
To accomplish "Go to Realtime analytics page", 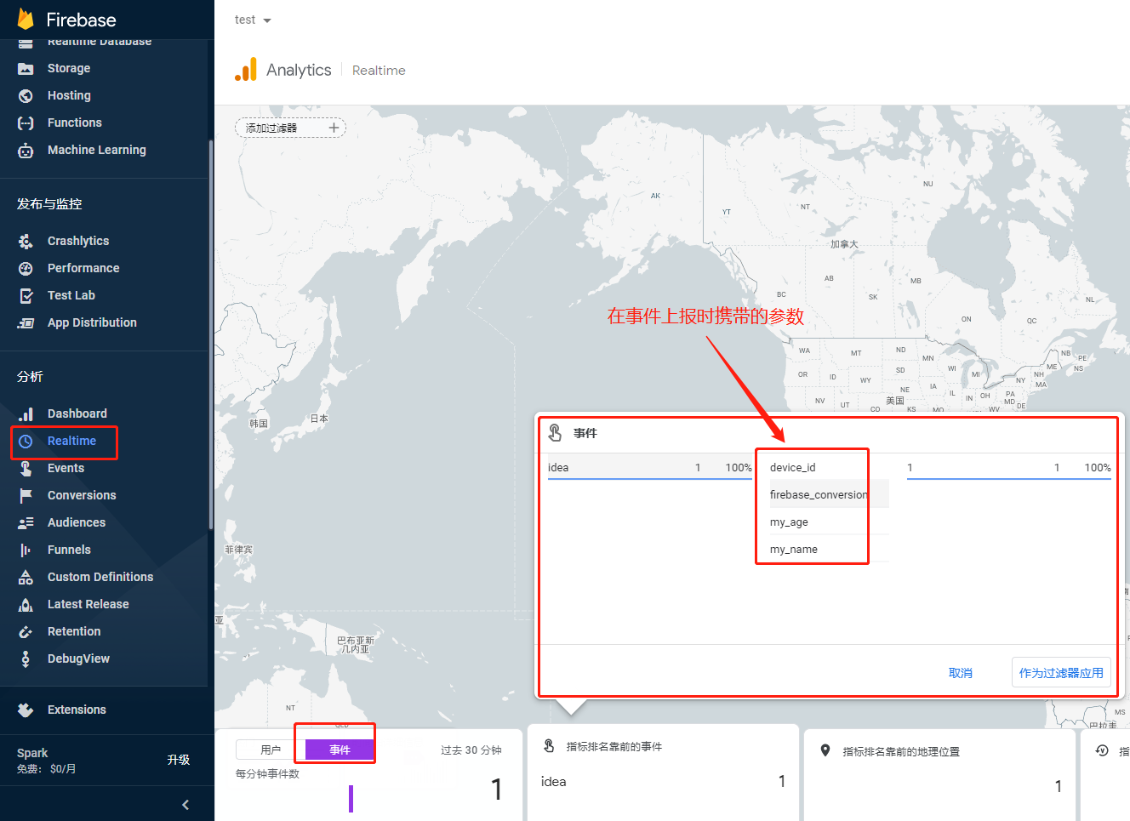I will [x=71, y=441].
